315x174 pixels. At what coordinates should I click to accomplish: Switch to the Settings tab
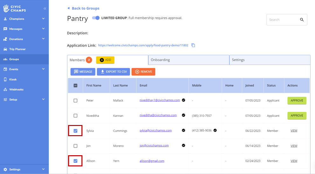pyautogui.click(x=269, y=60)
